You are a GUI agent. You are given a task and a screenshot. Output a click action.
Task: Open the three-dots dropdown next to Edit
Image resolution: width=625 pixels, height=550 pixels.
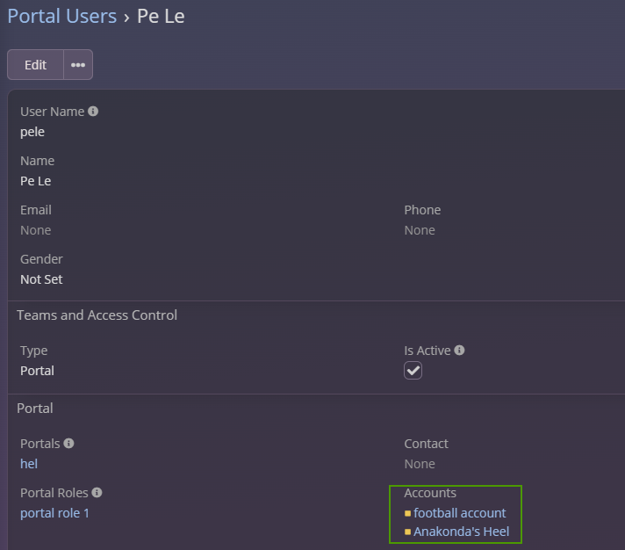pyautogui.click(x=78, y=65)
